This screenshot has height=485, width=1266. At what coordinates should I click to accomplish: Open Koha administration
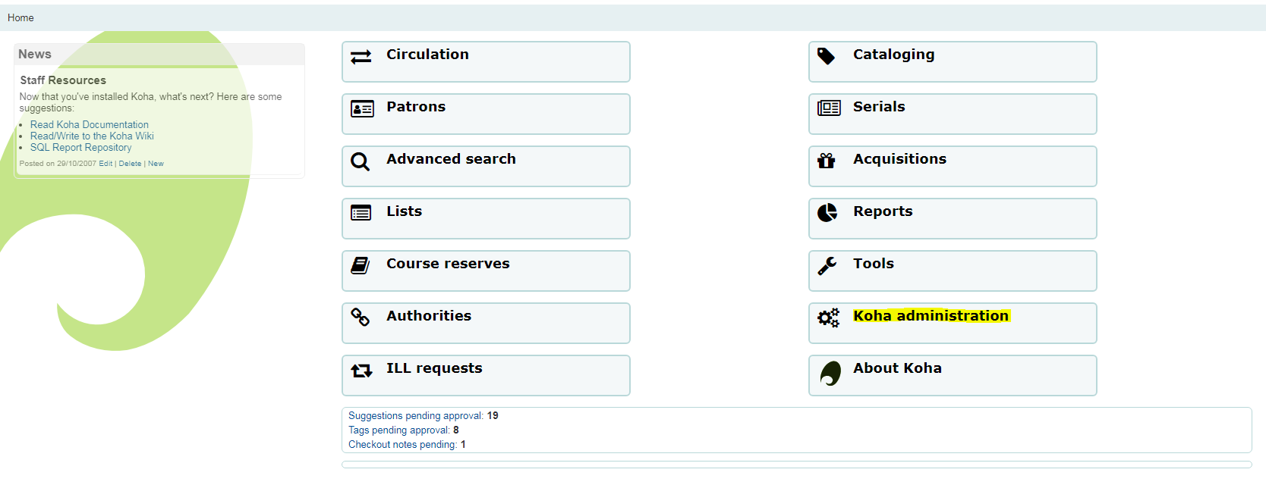(953, 323)
